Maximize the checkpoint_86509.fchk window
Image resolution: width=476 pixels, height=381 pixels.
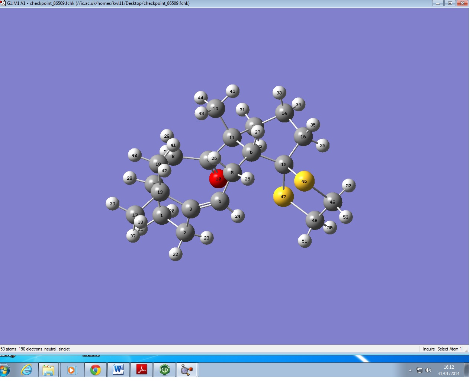450,3
